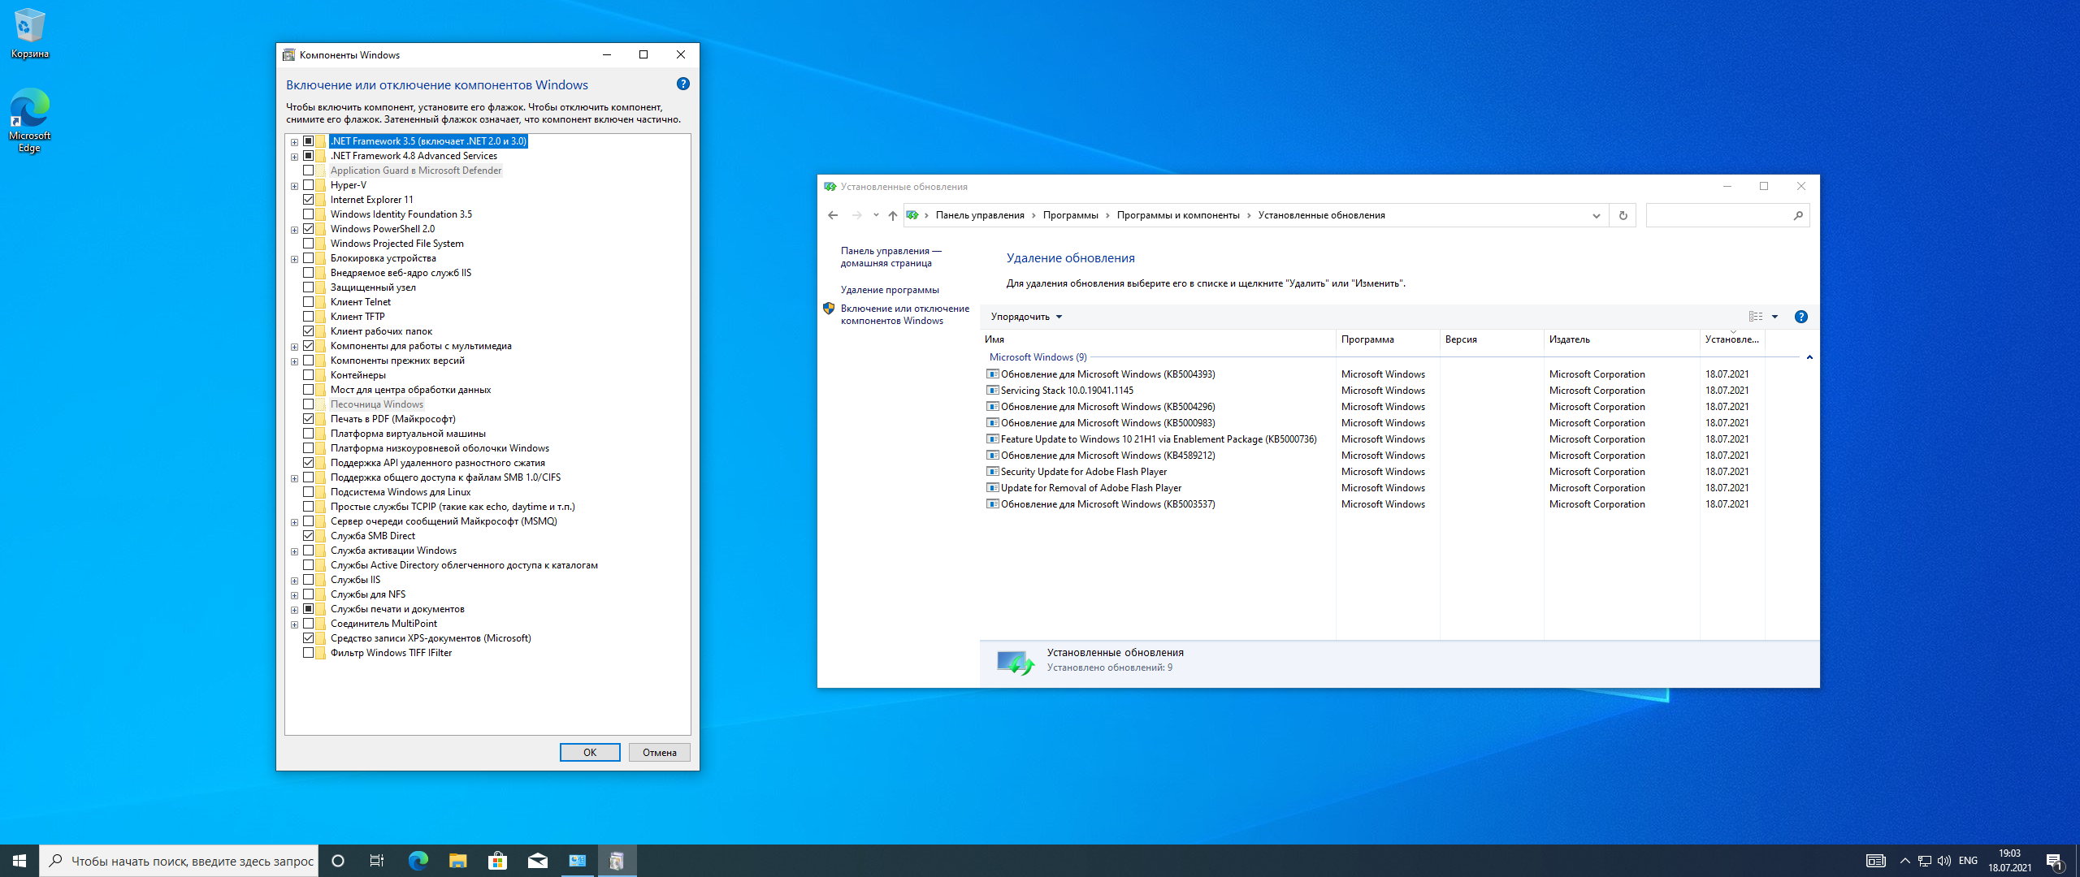Image resolution: width=2080 pixels, height=877 pixels.
Task: Check Клиент Telnet component
Action: [x=309, y=302]
